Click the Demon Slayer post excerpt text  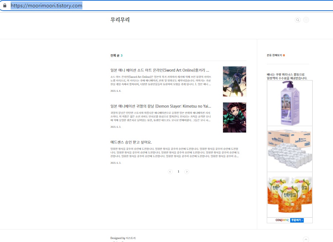point(161,116)
